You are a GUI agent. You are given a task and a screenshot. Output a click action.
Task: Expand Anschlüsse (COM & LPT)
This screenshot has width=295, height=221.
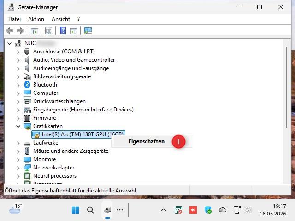click(18, 52)
